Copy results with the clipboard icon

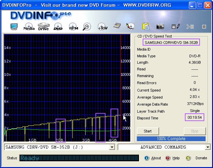(146, 26)
